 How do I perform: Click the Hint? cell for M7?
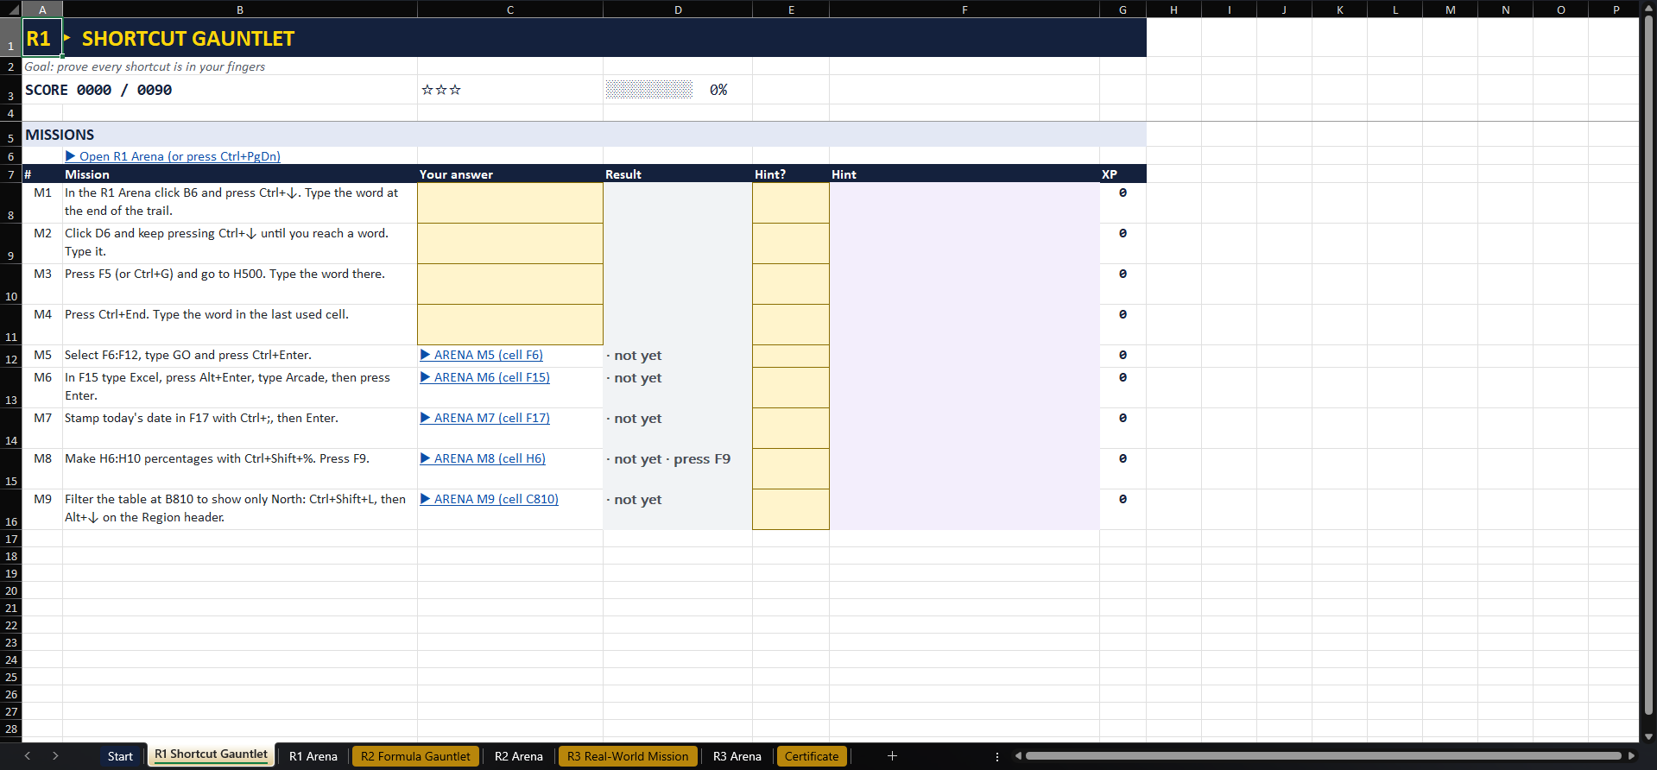pos(791,428)
